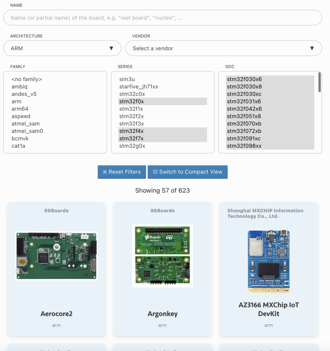Select atmel_sam in Family list
Viewport: 330px width, 351px height.
(55, 123)
